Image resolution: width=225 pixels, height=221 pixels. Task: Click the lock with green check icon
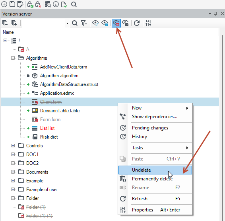pyautogui.click(x=30, y=4)
